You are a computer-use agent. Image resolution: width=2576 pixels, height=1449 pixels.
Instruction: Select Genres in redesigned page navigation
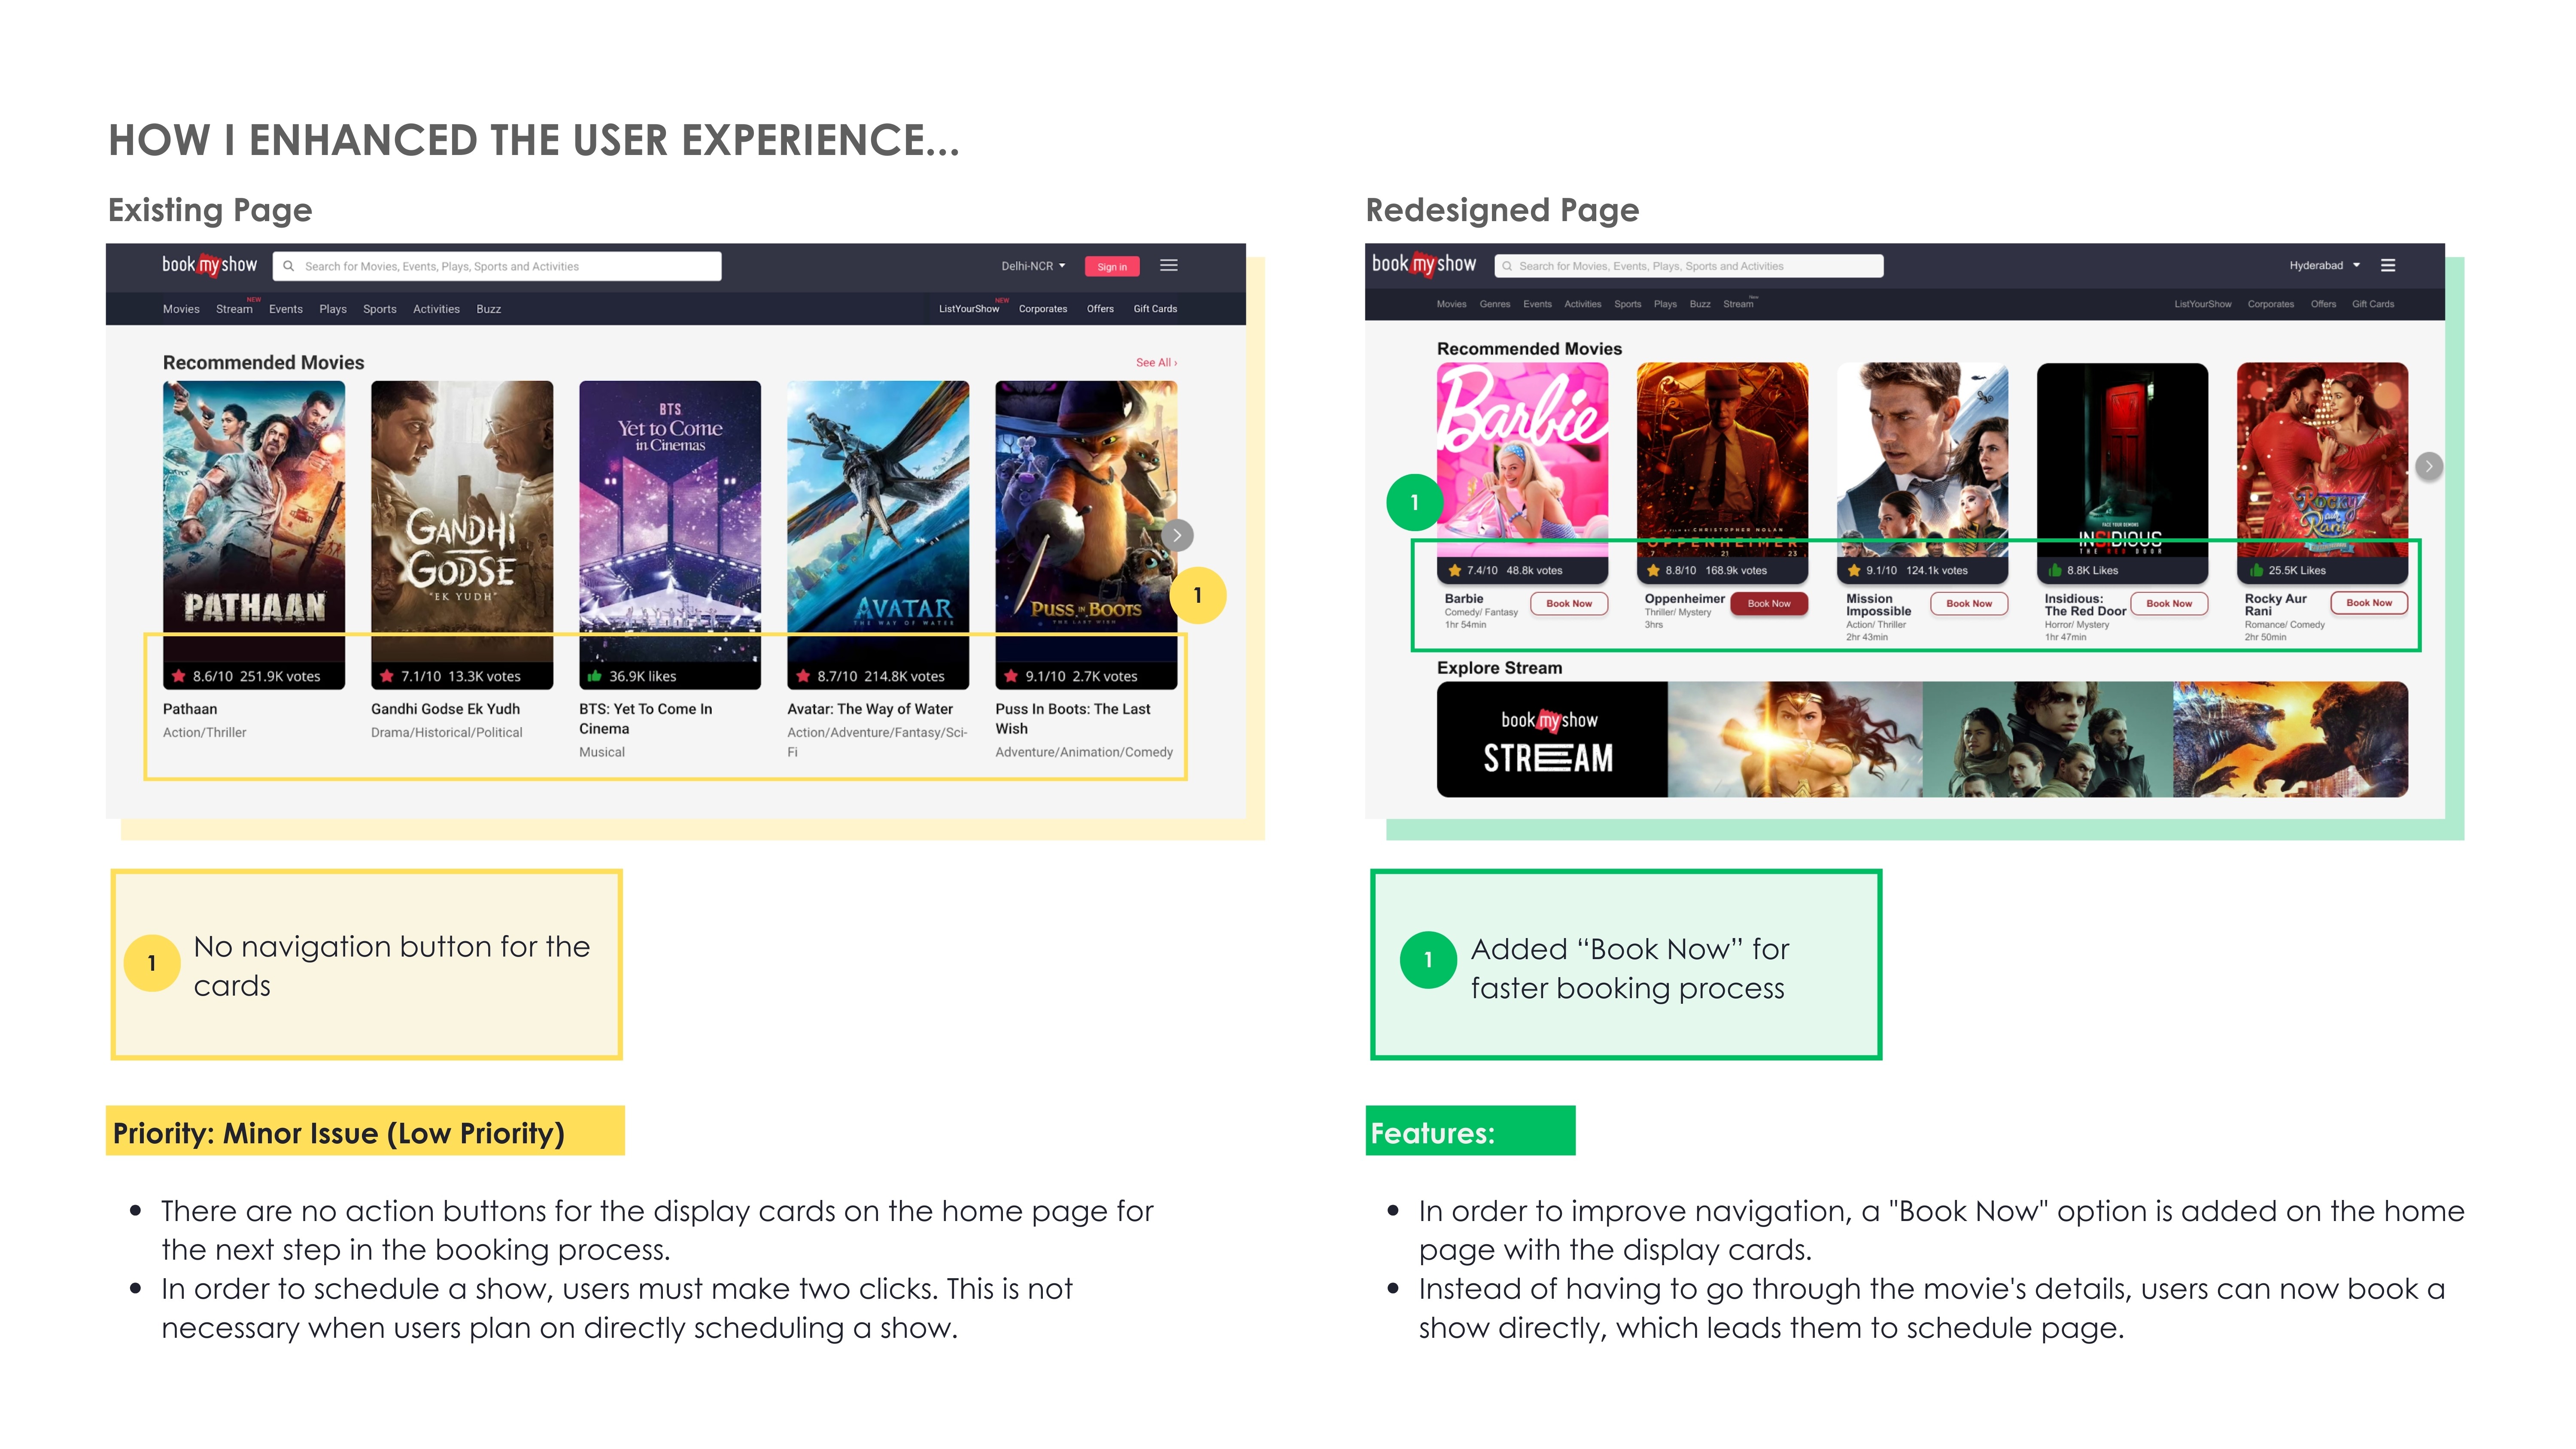point(1494,305)
